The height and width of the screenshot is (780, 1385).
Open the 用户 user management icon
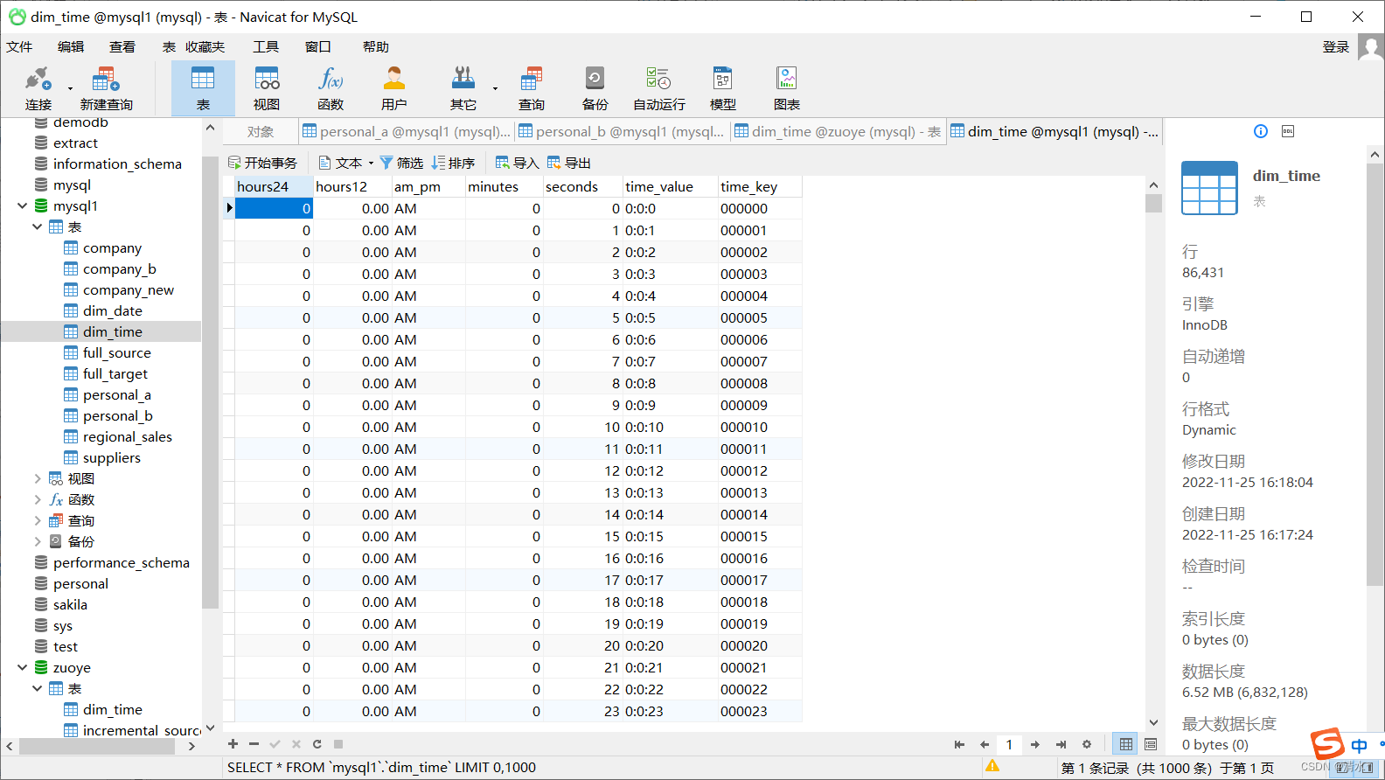(x=394, y=88)
